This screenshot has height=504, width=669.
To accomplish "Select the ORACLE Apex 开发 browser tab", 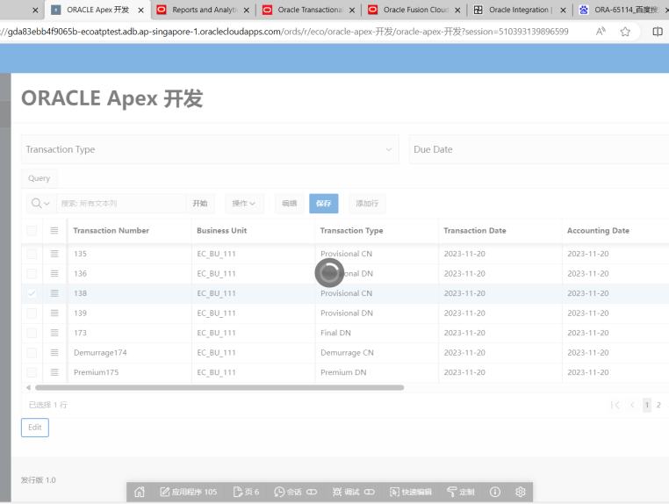I will point(97,10).
